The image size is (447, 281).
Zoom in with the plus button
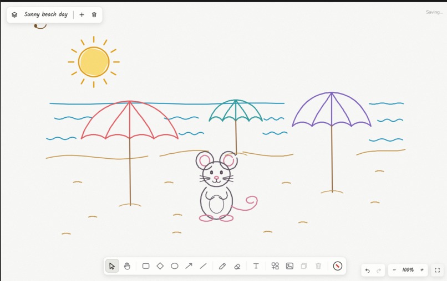tap(422, 270)
